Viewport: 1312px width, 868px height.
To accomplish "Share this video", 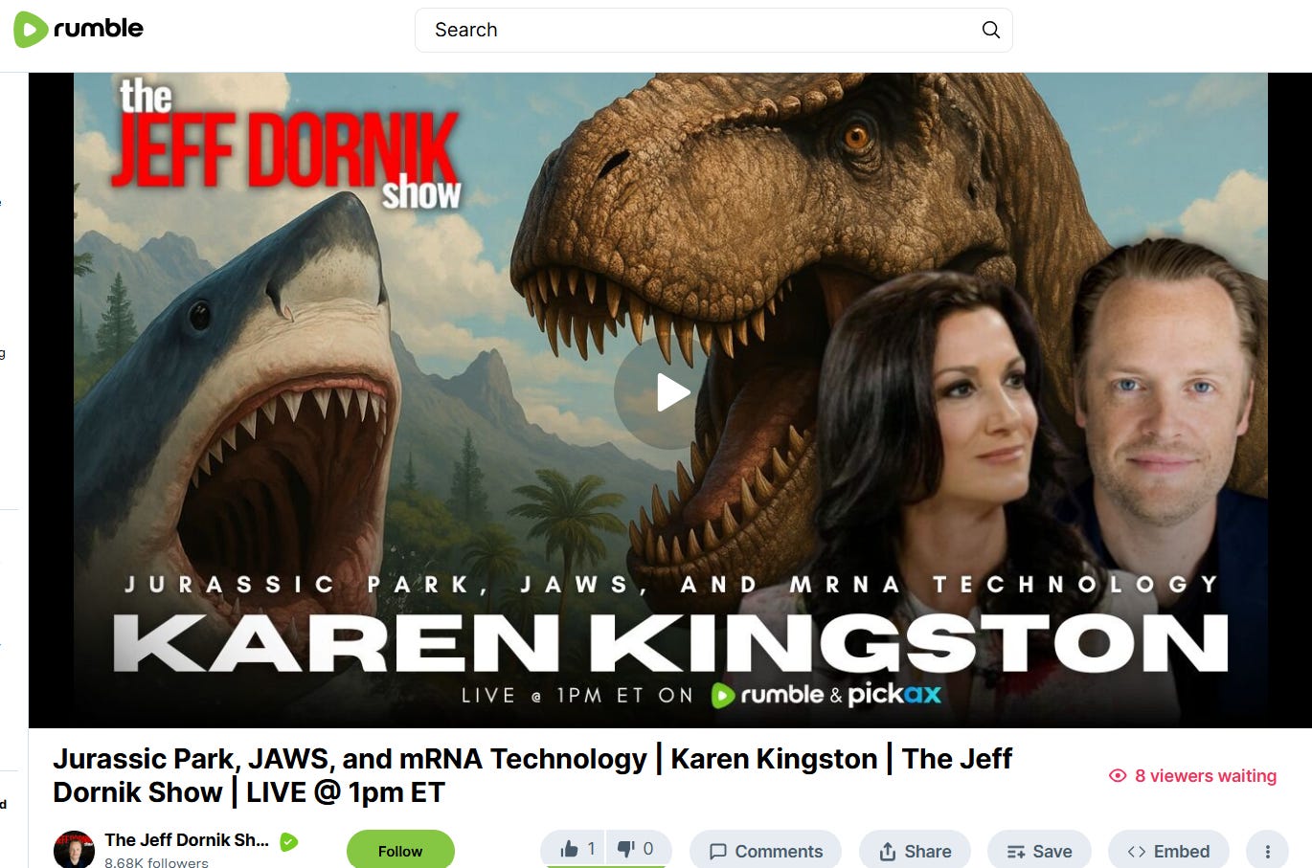I will (x=916, y=851).
